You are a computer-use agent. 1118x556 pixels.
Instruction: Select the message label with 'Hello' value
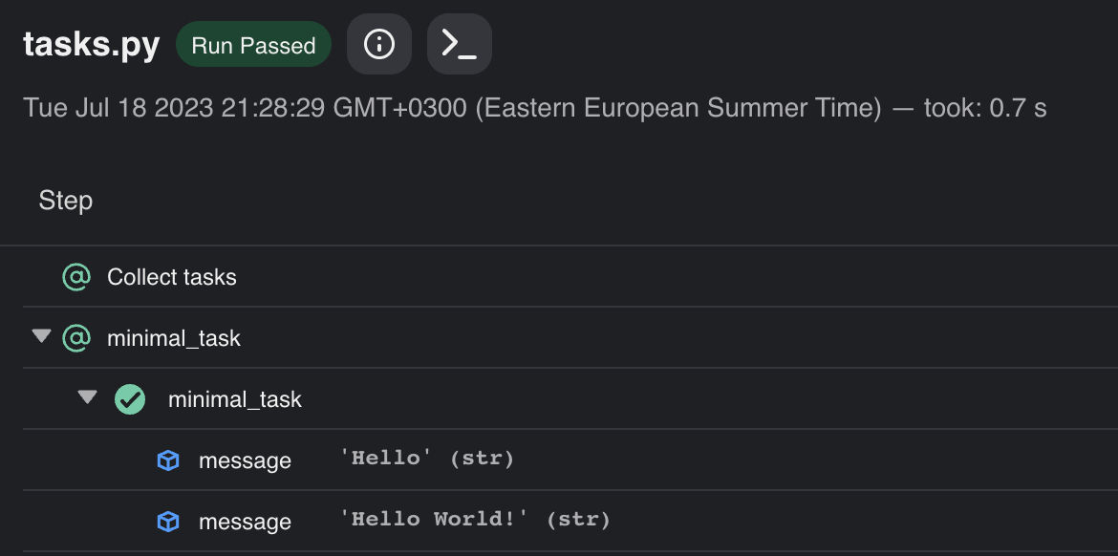tap(245, 461)
